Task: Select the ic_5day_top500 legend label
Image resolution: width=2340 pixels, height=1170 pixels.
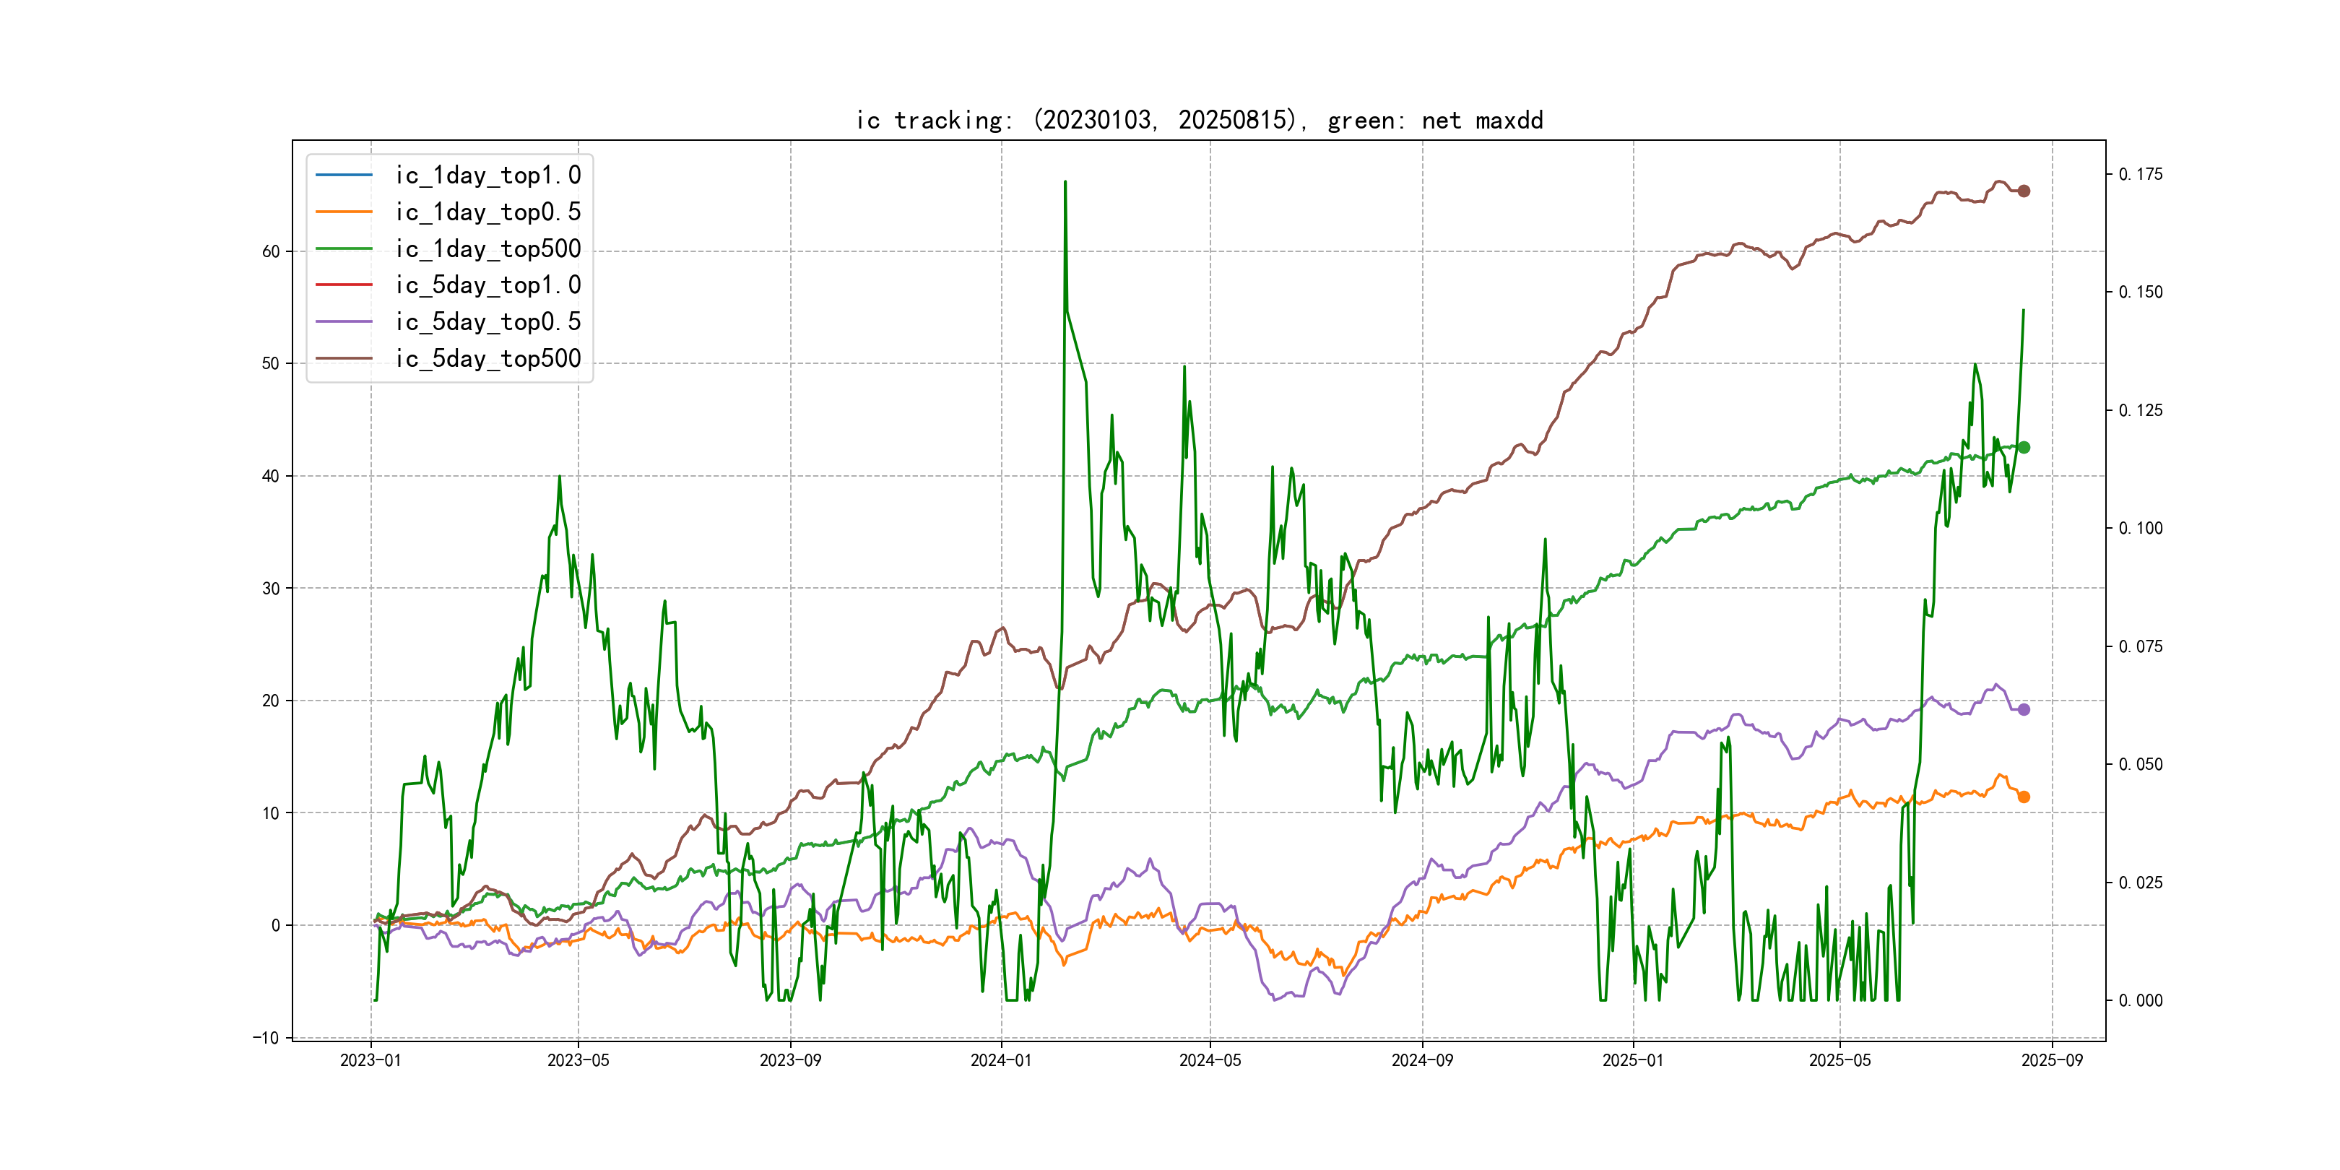Action: (487, 358)
